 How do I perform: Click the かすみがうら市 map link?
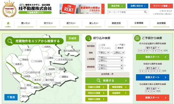(66, 60)
